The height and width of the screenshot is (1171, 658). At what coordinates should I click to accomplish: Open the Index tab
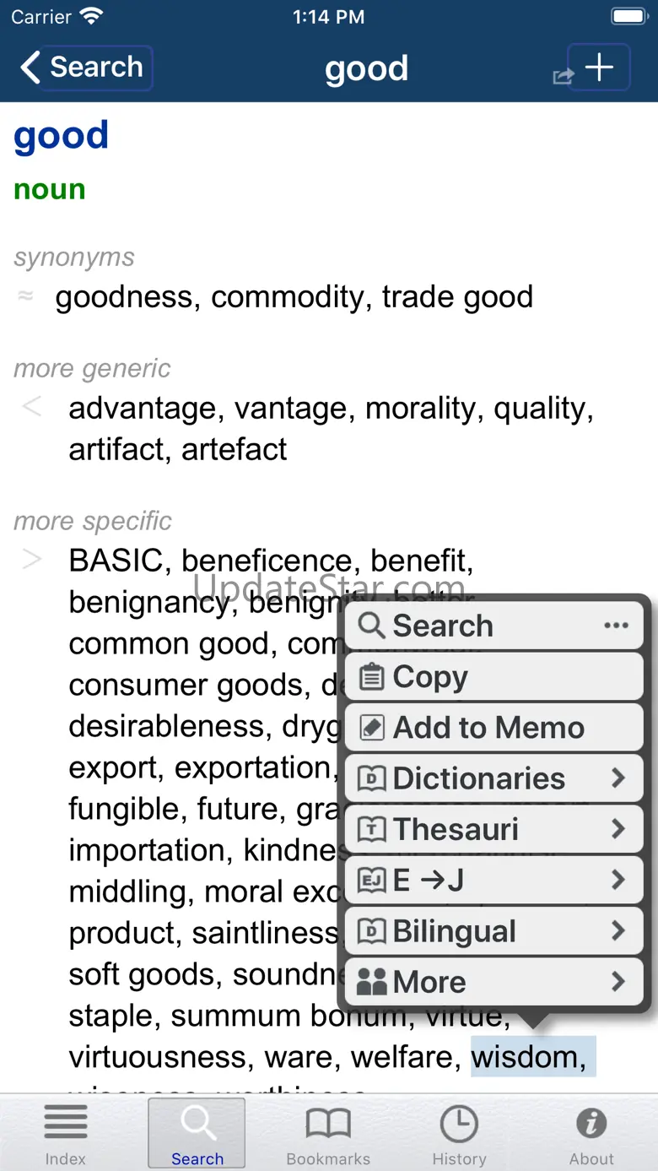tap(66, 1133)
